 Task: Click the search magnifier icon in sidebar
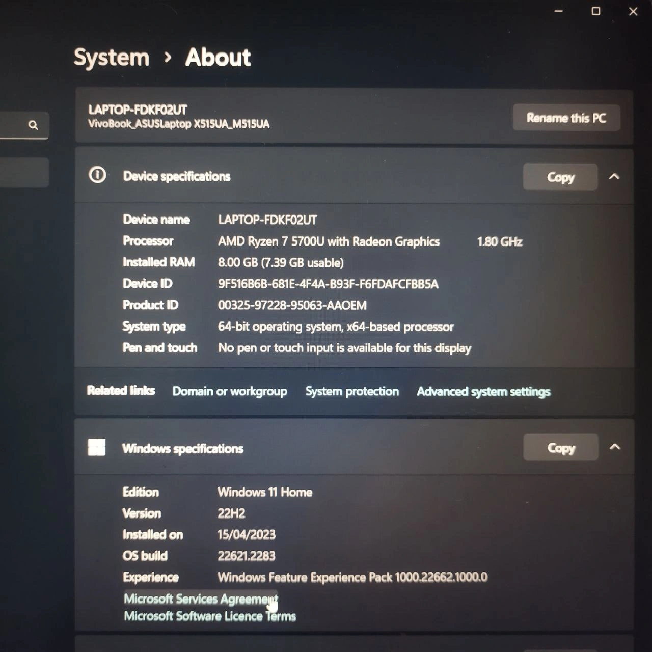33,125
